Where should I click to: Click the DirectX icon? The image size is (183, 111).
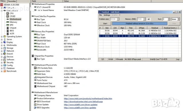[5, 54]
